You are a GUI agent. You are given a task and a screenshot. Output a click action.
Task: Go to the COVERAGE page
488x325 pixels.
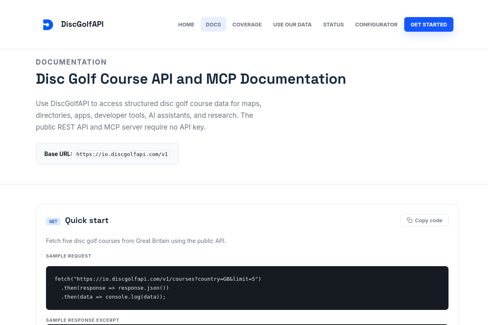(247, 24)
